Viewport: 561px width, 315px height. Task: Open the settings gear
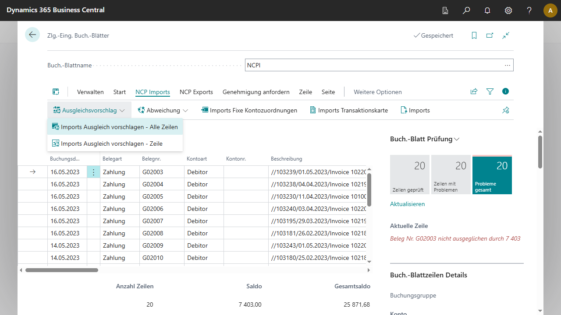[508, 10]
